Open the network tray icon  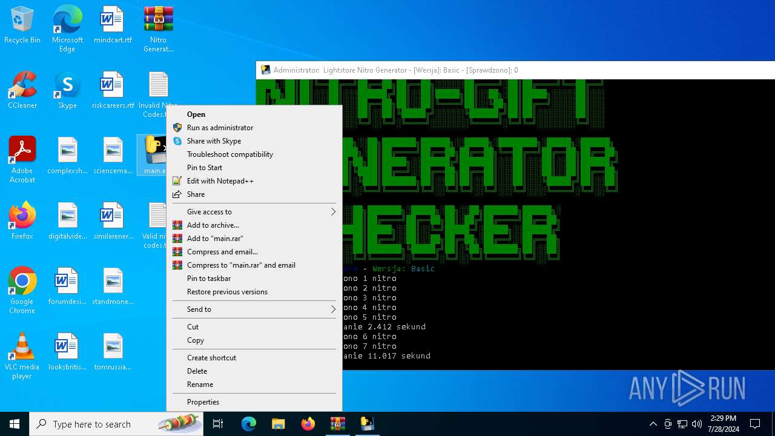(x=682, y=424)
